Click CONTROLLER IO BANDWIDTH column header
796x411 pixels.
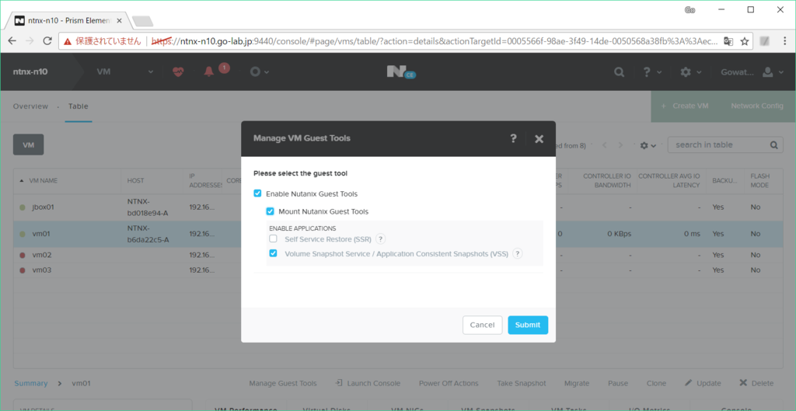[607, 180]
